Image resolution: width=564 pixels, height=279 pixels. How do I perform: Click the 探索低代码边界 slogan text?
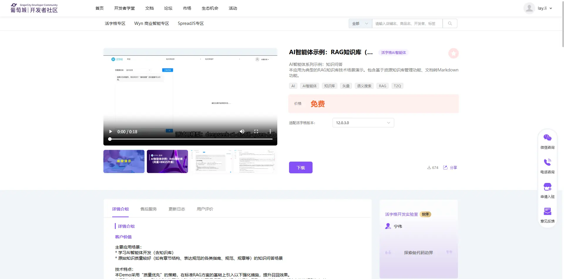tap(419, 253)
